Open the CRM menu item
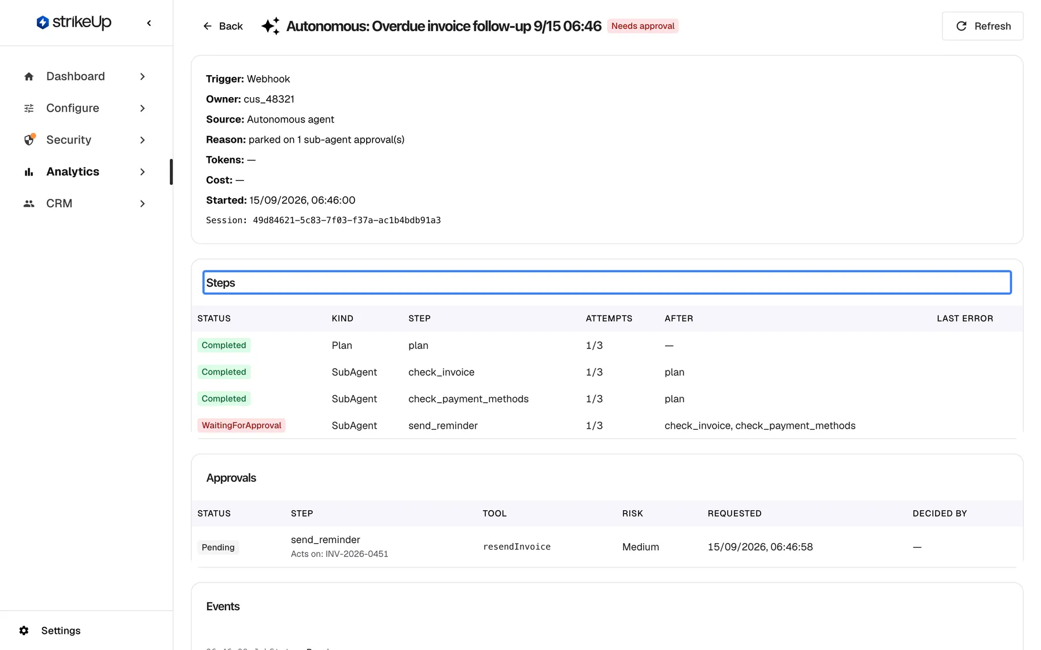 (x=86, y=203)
